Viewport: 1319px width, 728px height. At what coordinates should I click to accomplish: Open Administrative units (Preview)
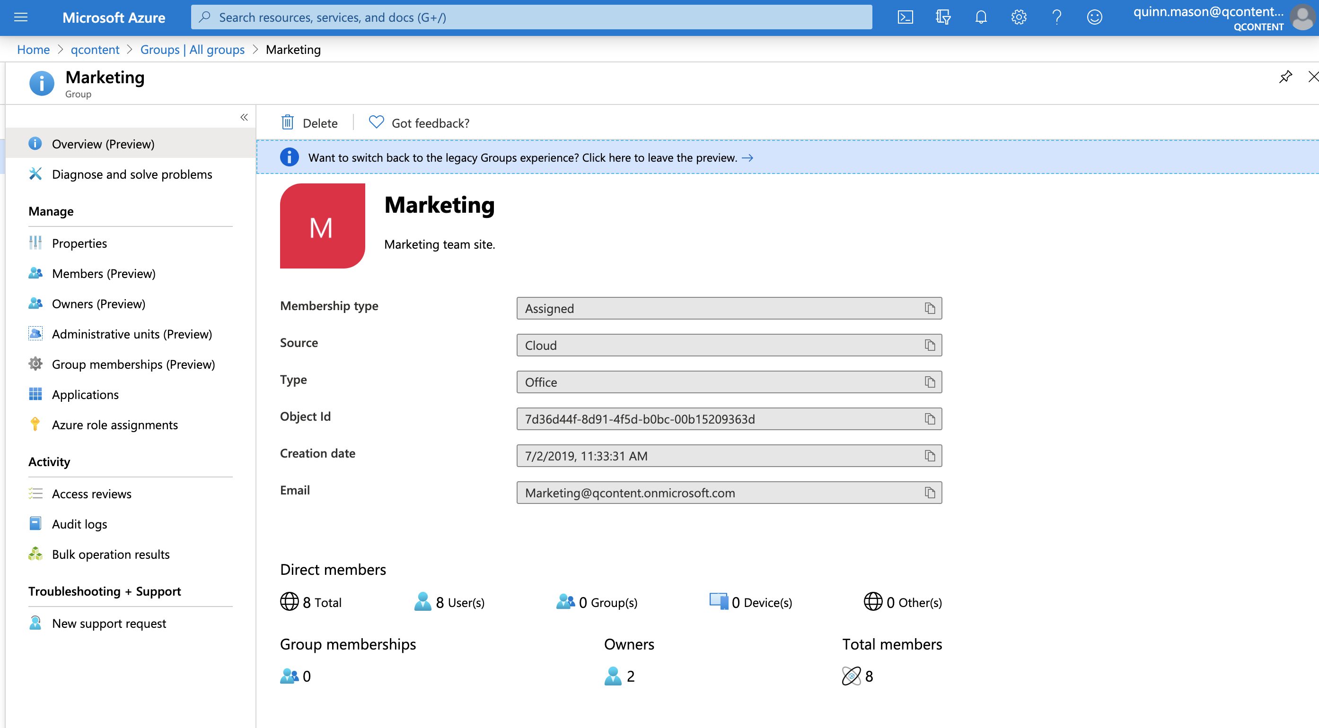pyautogui.click(x=131, y=334)
